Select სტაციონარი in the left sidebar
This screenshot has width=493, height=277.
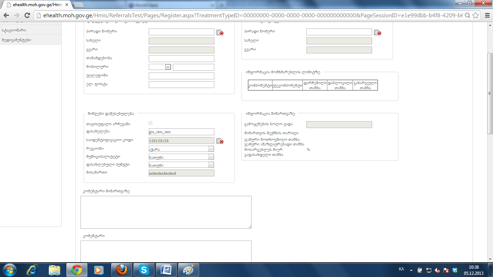pyautogui.click(x=14, y=30)
